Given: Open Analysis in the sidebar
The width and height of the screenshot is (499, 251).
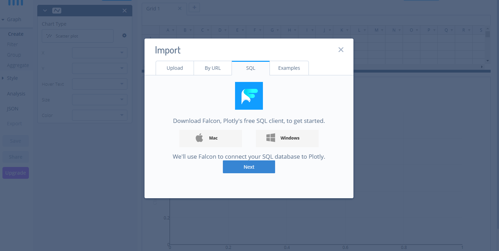Looking at the screenshot, I should pyautogui.click(x=16, y=94).
